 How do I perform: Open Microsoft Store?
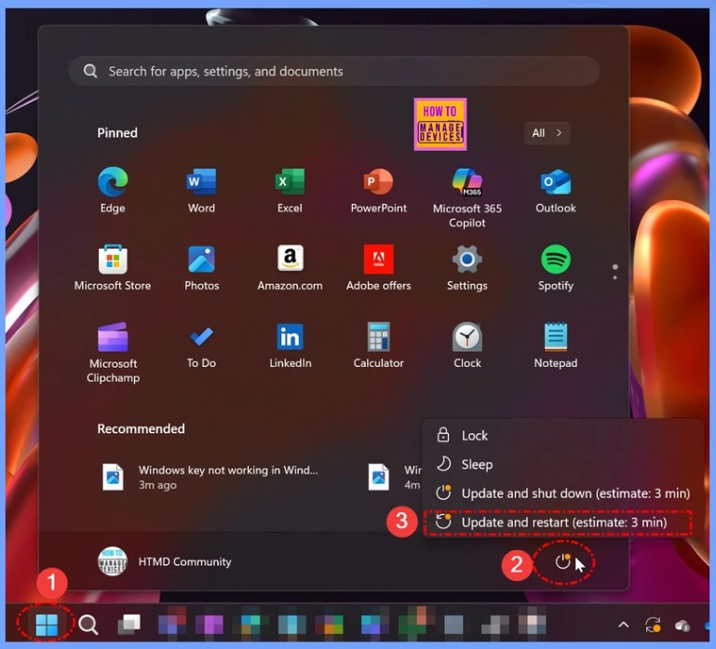point(113,267)
